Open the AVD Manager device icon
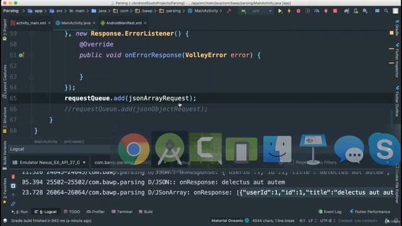402x226 pixels. [356, 11]
